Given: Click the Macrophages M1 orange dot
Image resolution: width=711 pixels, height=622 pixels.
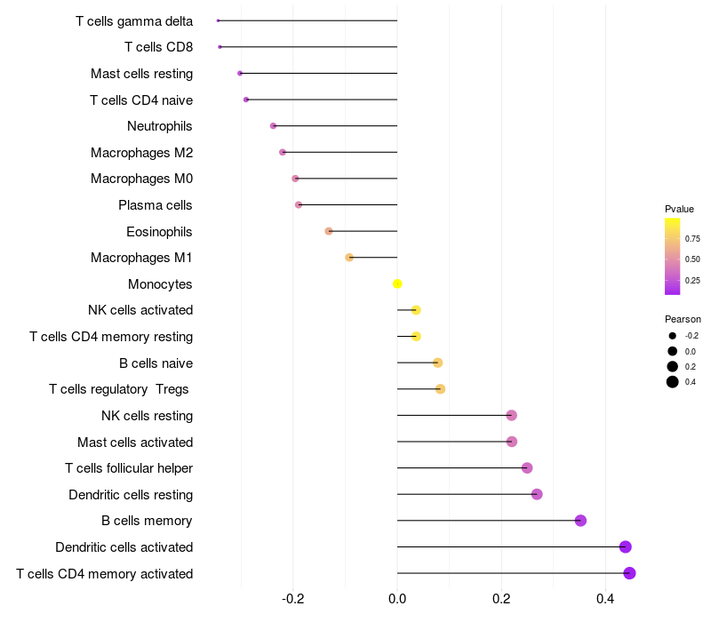Looking at the screenshot, I should point(349,258).
